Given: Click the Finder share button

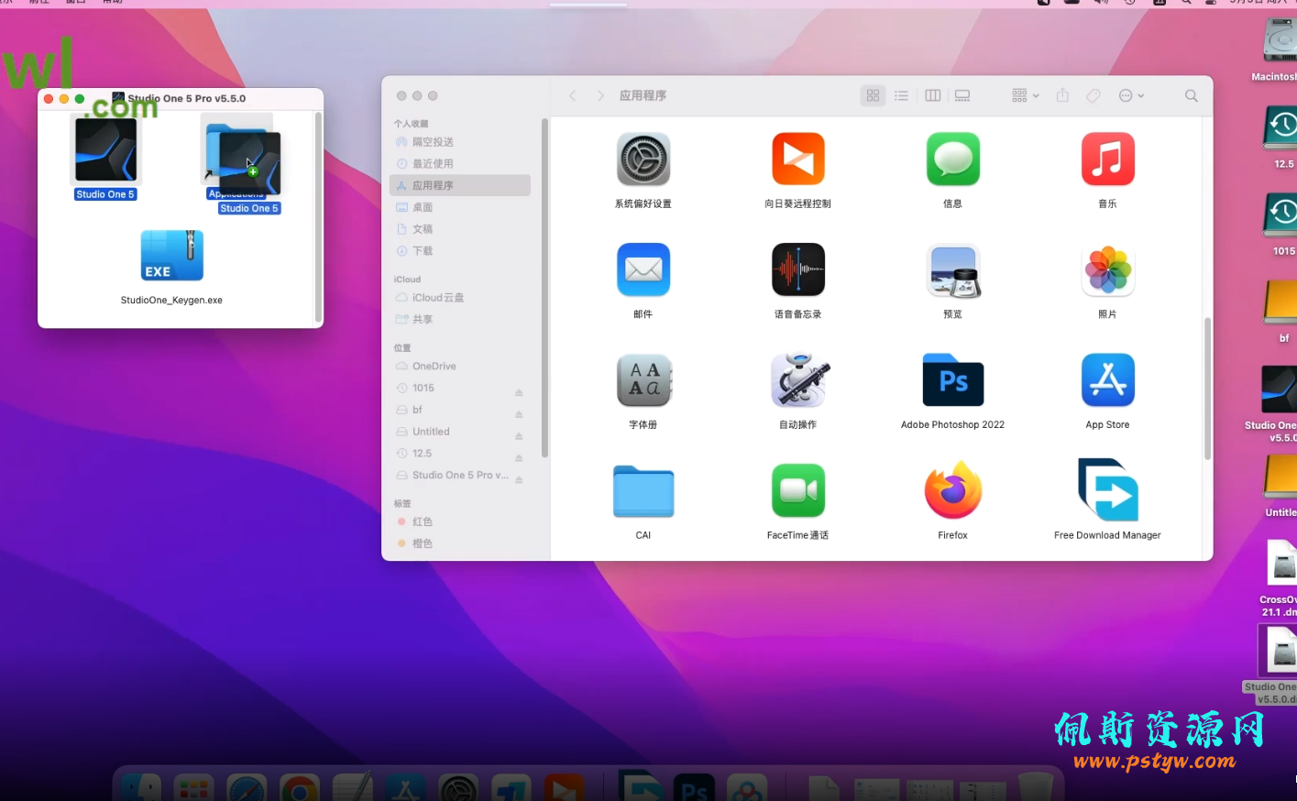Looking at the screenshot, I should 1062,95.
